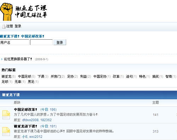Screen dimensions: 177x140
Task: Select the 造句 tag
Action: (x=129, y=77)
